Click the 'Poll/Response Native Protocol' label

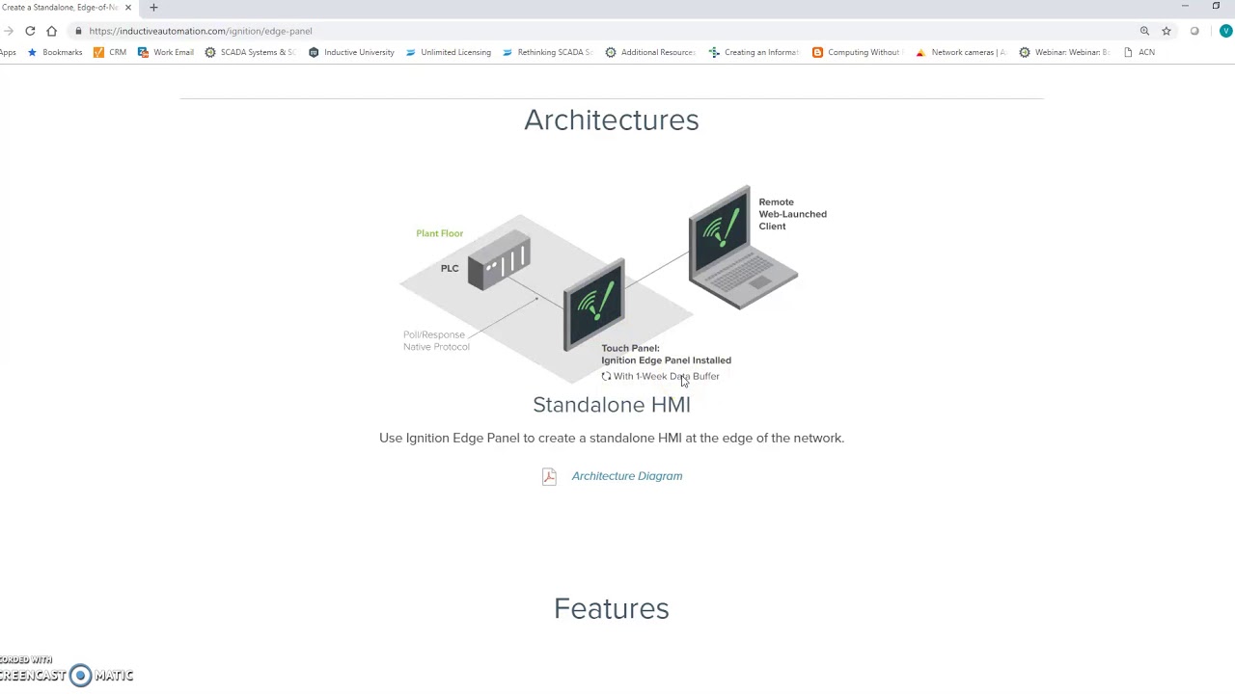436,341
